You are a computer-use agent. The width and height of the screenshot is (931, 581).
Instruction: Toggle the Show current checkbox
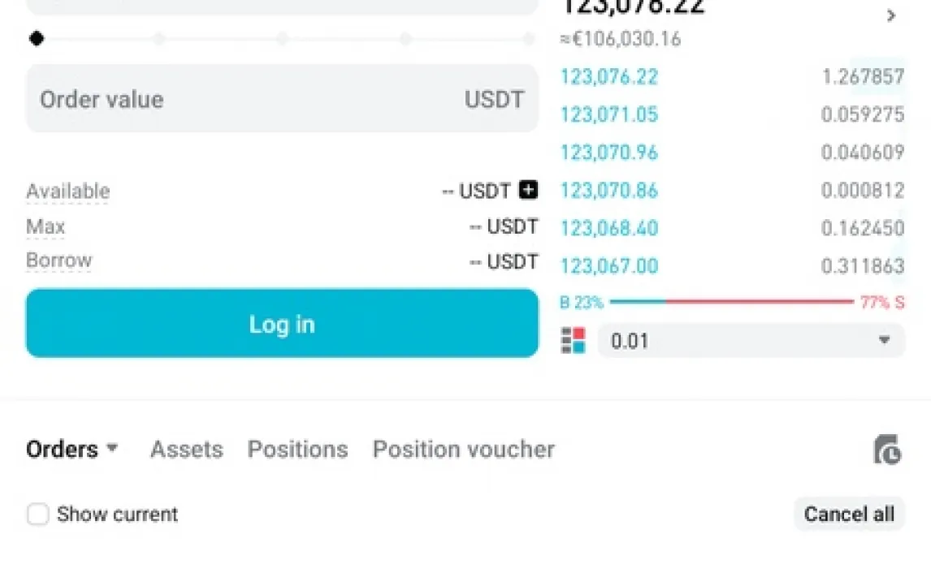pos(38,514)
